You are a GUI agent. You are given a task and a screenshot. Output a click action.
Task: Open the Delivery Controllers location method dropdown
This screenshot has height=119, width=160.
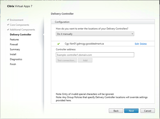pos(95,34)
